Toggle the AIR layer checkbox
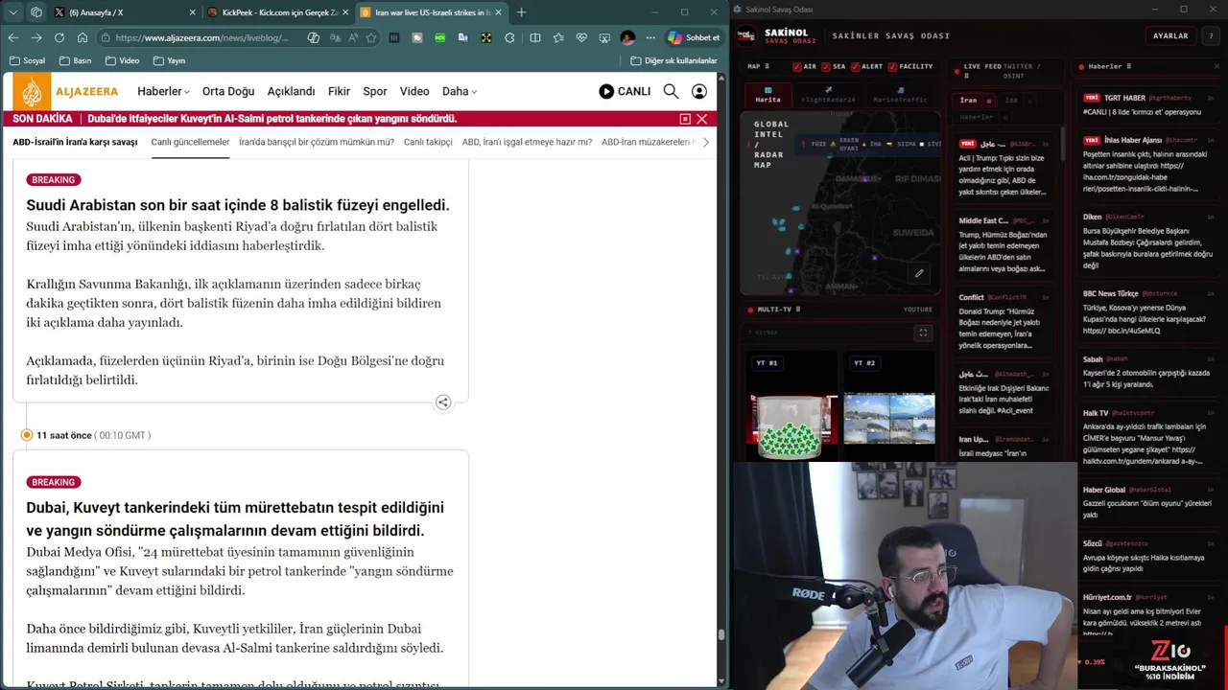 point(797,67)
